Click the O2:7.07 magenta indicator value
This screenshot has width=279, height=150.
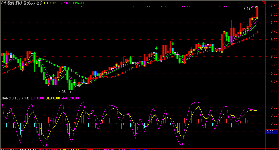64,3
